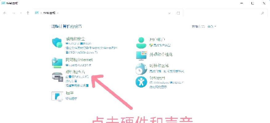
Task: Go forward with the right arrow
Action: pos(14,13)
